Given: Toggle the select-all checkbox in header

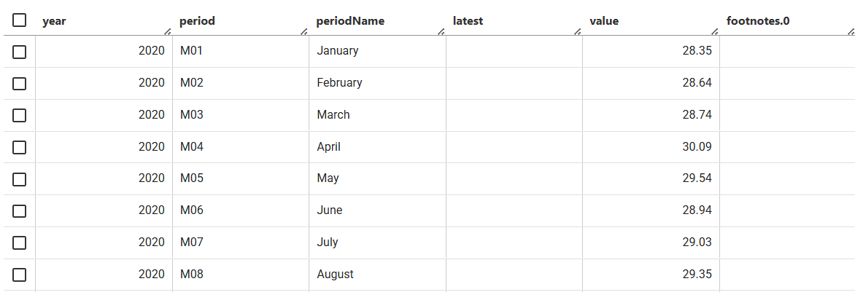Looking at the screenshot, I should coord(19,20).
